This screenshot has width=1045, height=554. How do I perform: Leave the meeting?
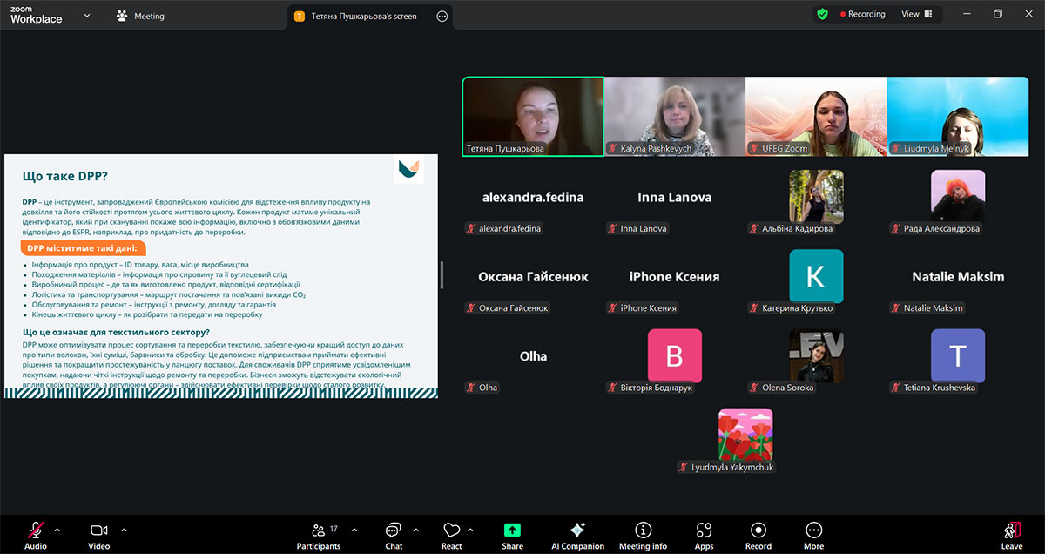click(x=1011, y=533)
